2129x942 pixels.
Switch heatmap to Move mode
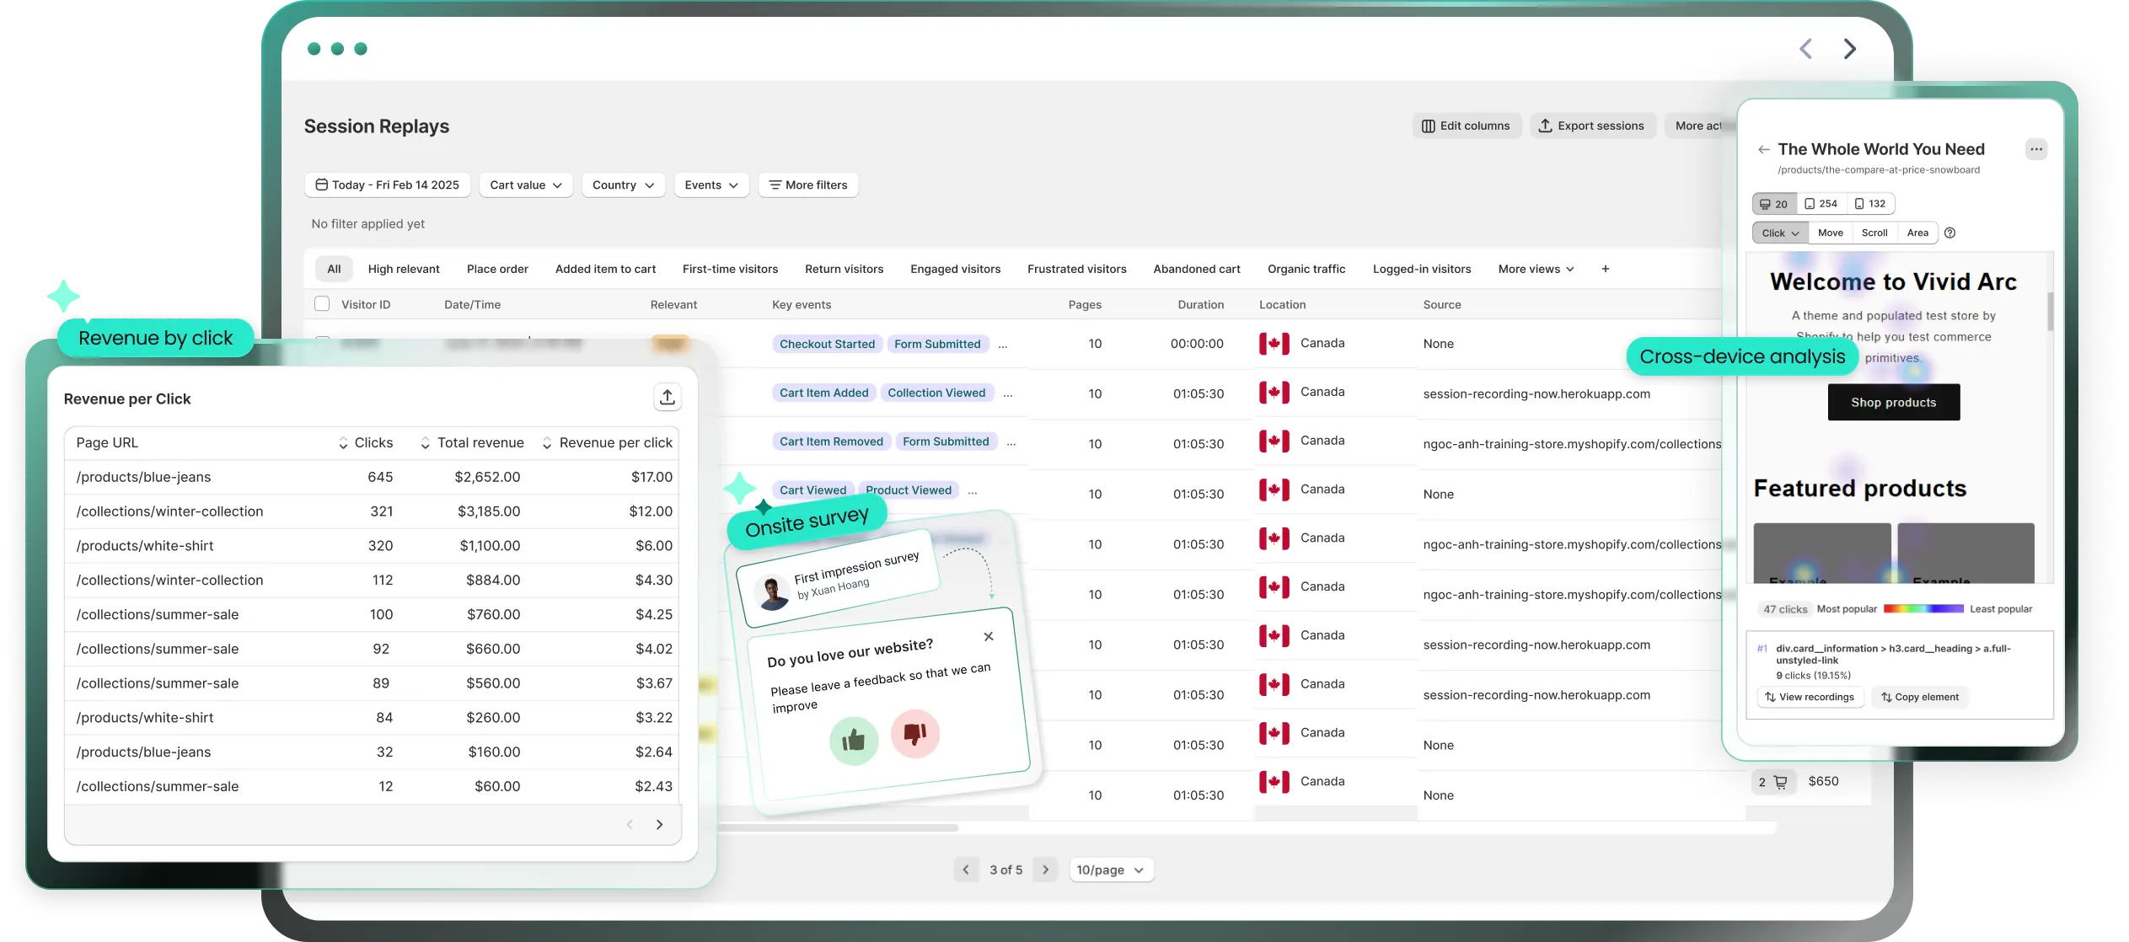(x=1830, y=233)
